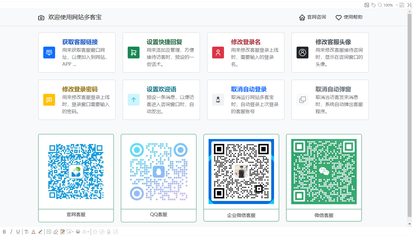This screenshot has height=237, width=413.
Task: Expand the share/export dropdown arrow
Action: [88, 232]
